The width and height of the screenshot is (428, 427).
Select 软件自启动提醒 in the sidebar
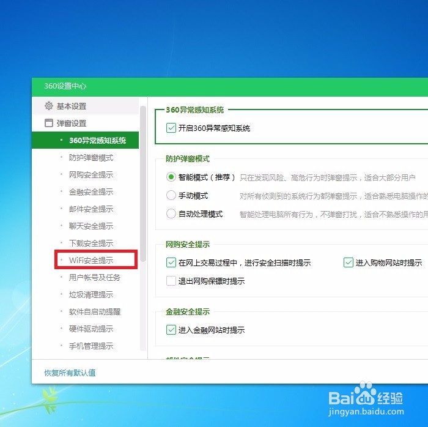tap(94, 312)
